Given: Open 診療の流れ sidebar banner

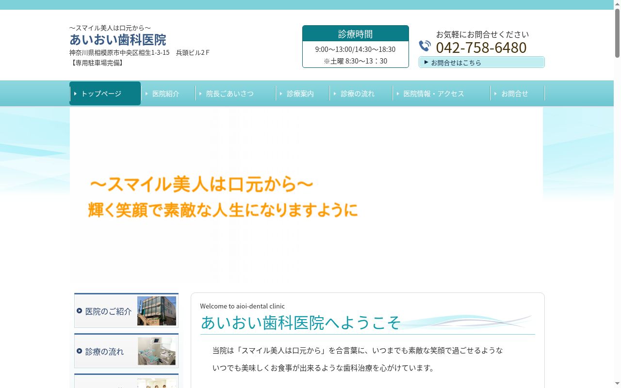Looking at the screenshot, I should [126, 351].
